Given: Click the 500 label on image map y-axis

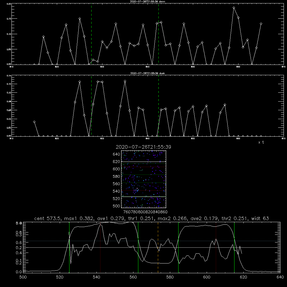Looking at the screenshot, I should pos(117,206).
